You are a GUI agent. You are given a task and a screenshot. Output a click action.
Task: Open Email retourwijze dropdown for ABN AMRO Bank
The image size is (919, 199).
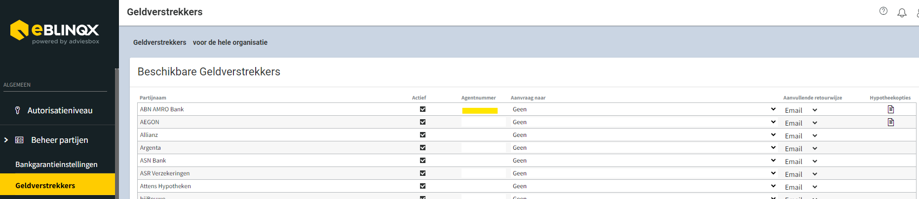(801, 110)
